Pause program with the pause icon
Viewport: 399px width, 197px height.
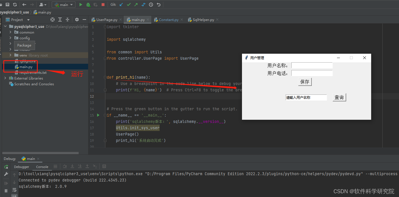point(6,191)
